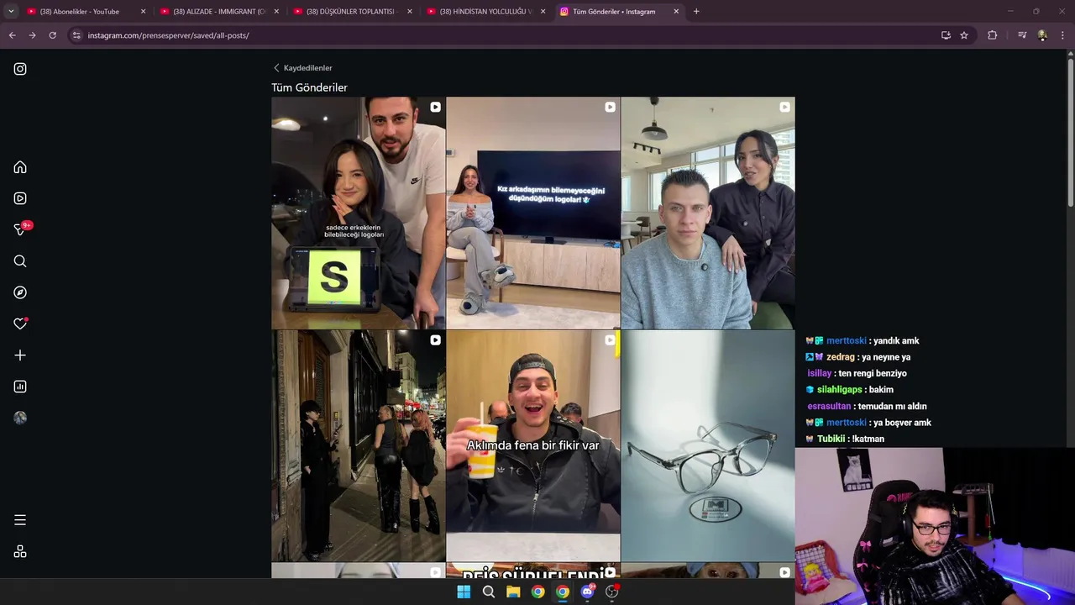The image size is (1075, 605).
Task: Open Chrome extensions puzzle icon
Action: point(993,35)
